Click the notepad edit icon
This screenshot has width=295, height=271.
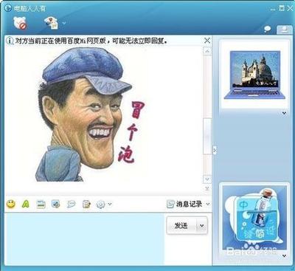(86, 204)
